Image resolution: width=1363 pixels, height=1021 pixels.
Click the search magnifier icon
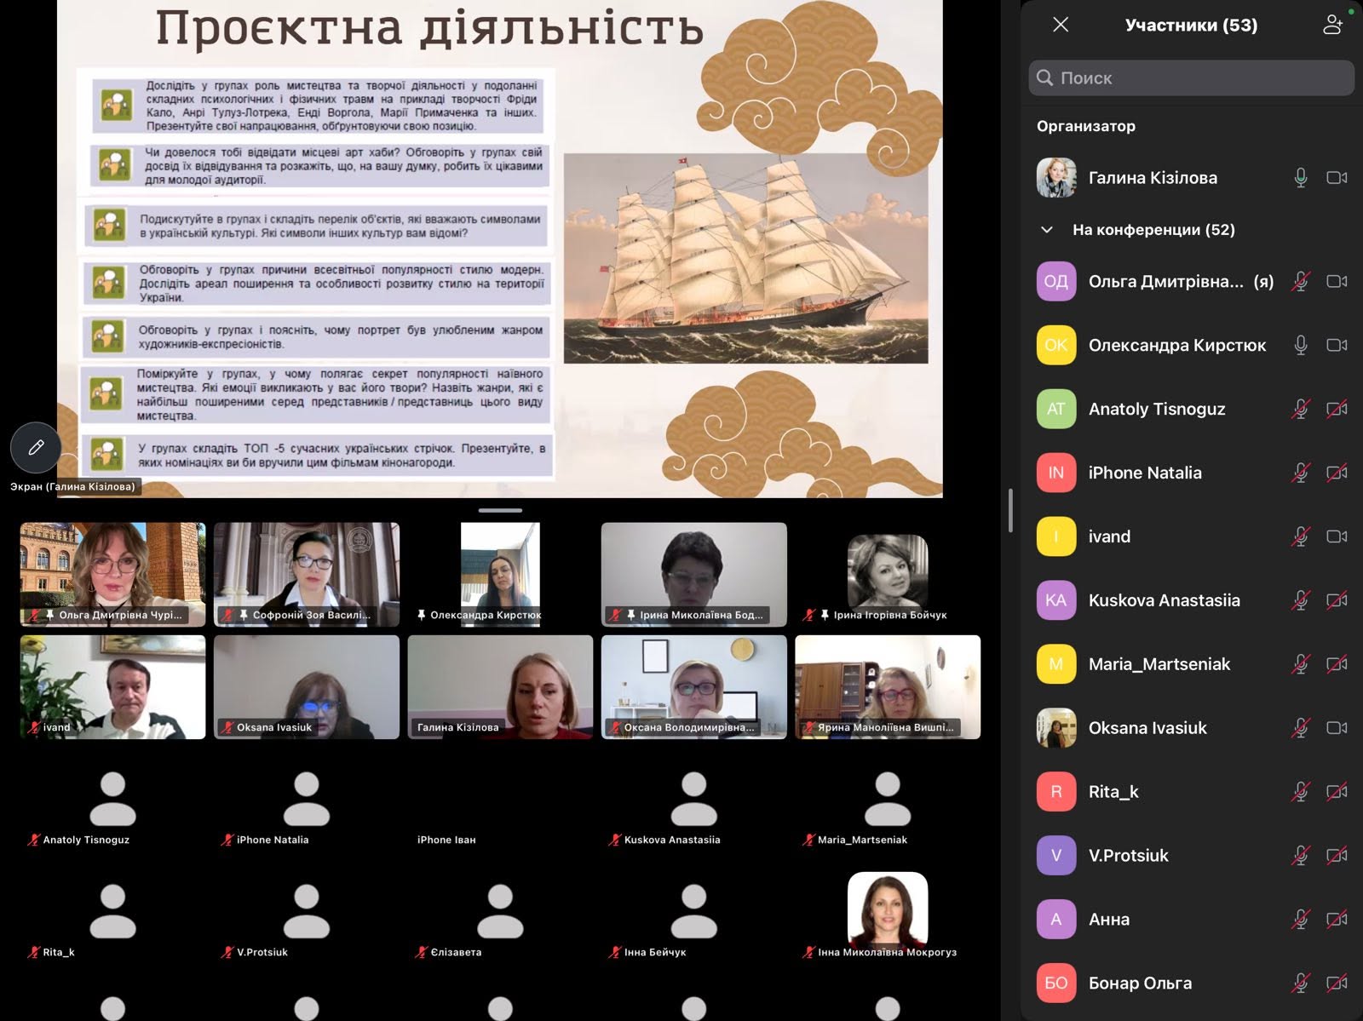point(1044,77)
